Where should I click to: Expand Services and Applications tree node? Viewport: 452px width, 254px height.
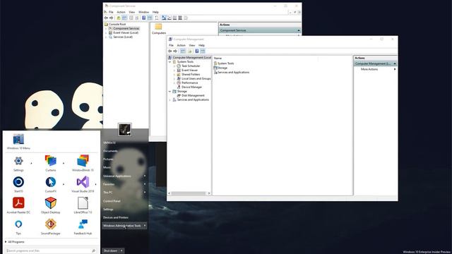[169, 99]
